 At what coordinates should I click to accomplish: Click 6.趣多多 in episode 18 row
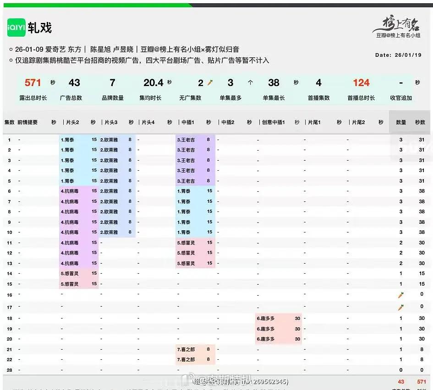point(266,319)
